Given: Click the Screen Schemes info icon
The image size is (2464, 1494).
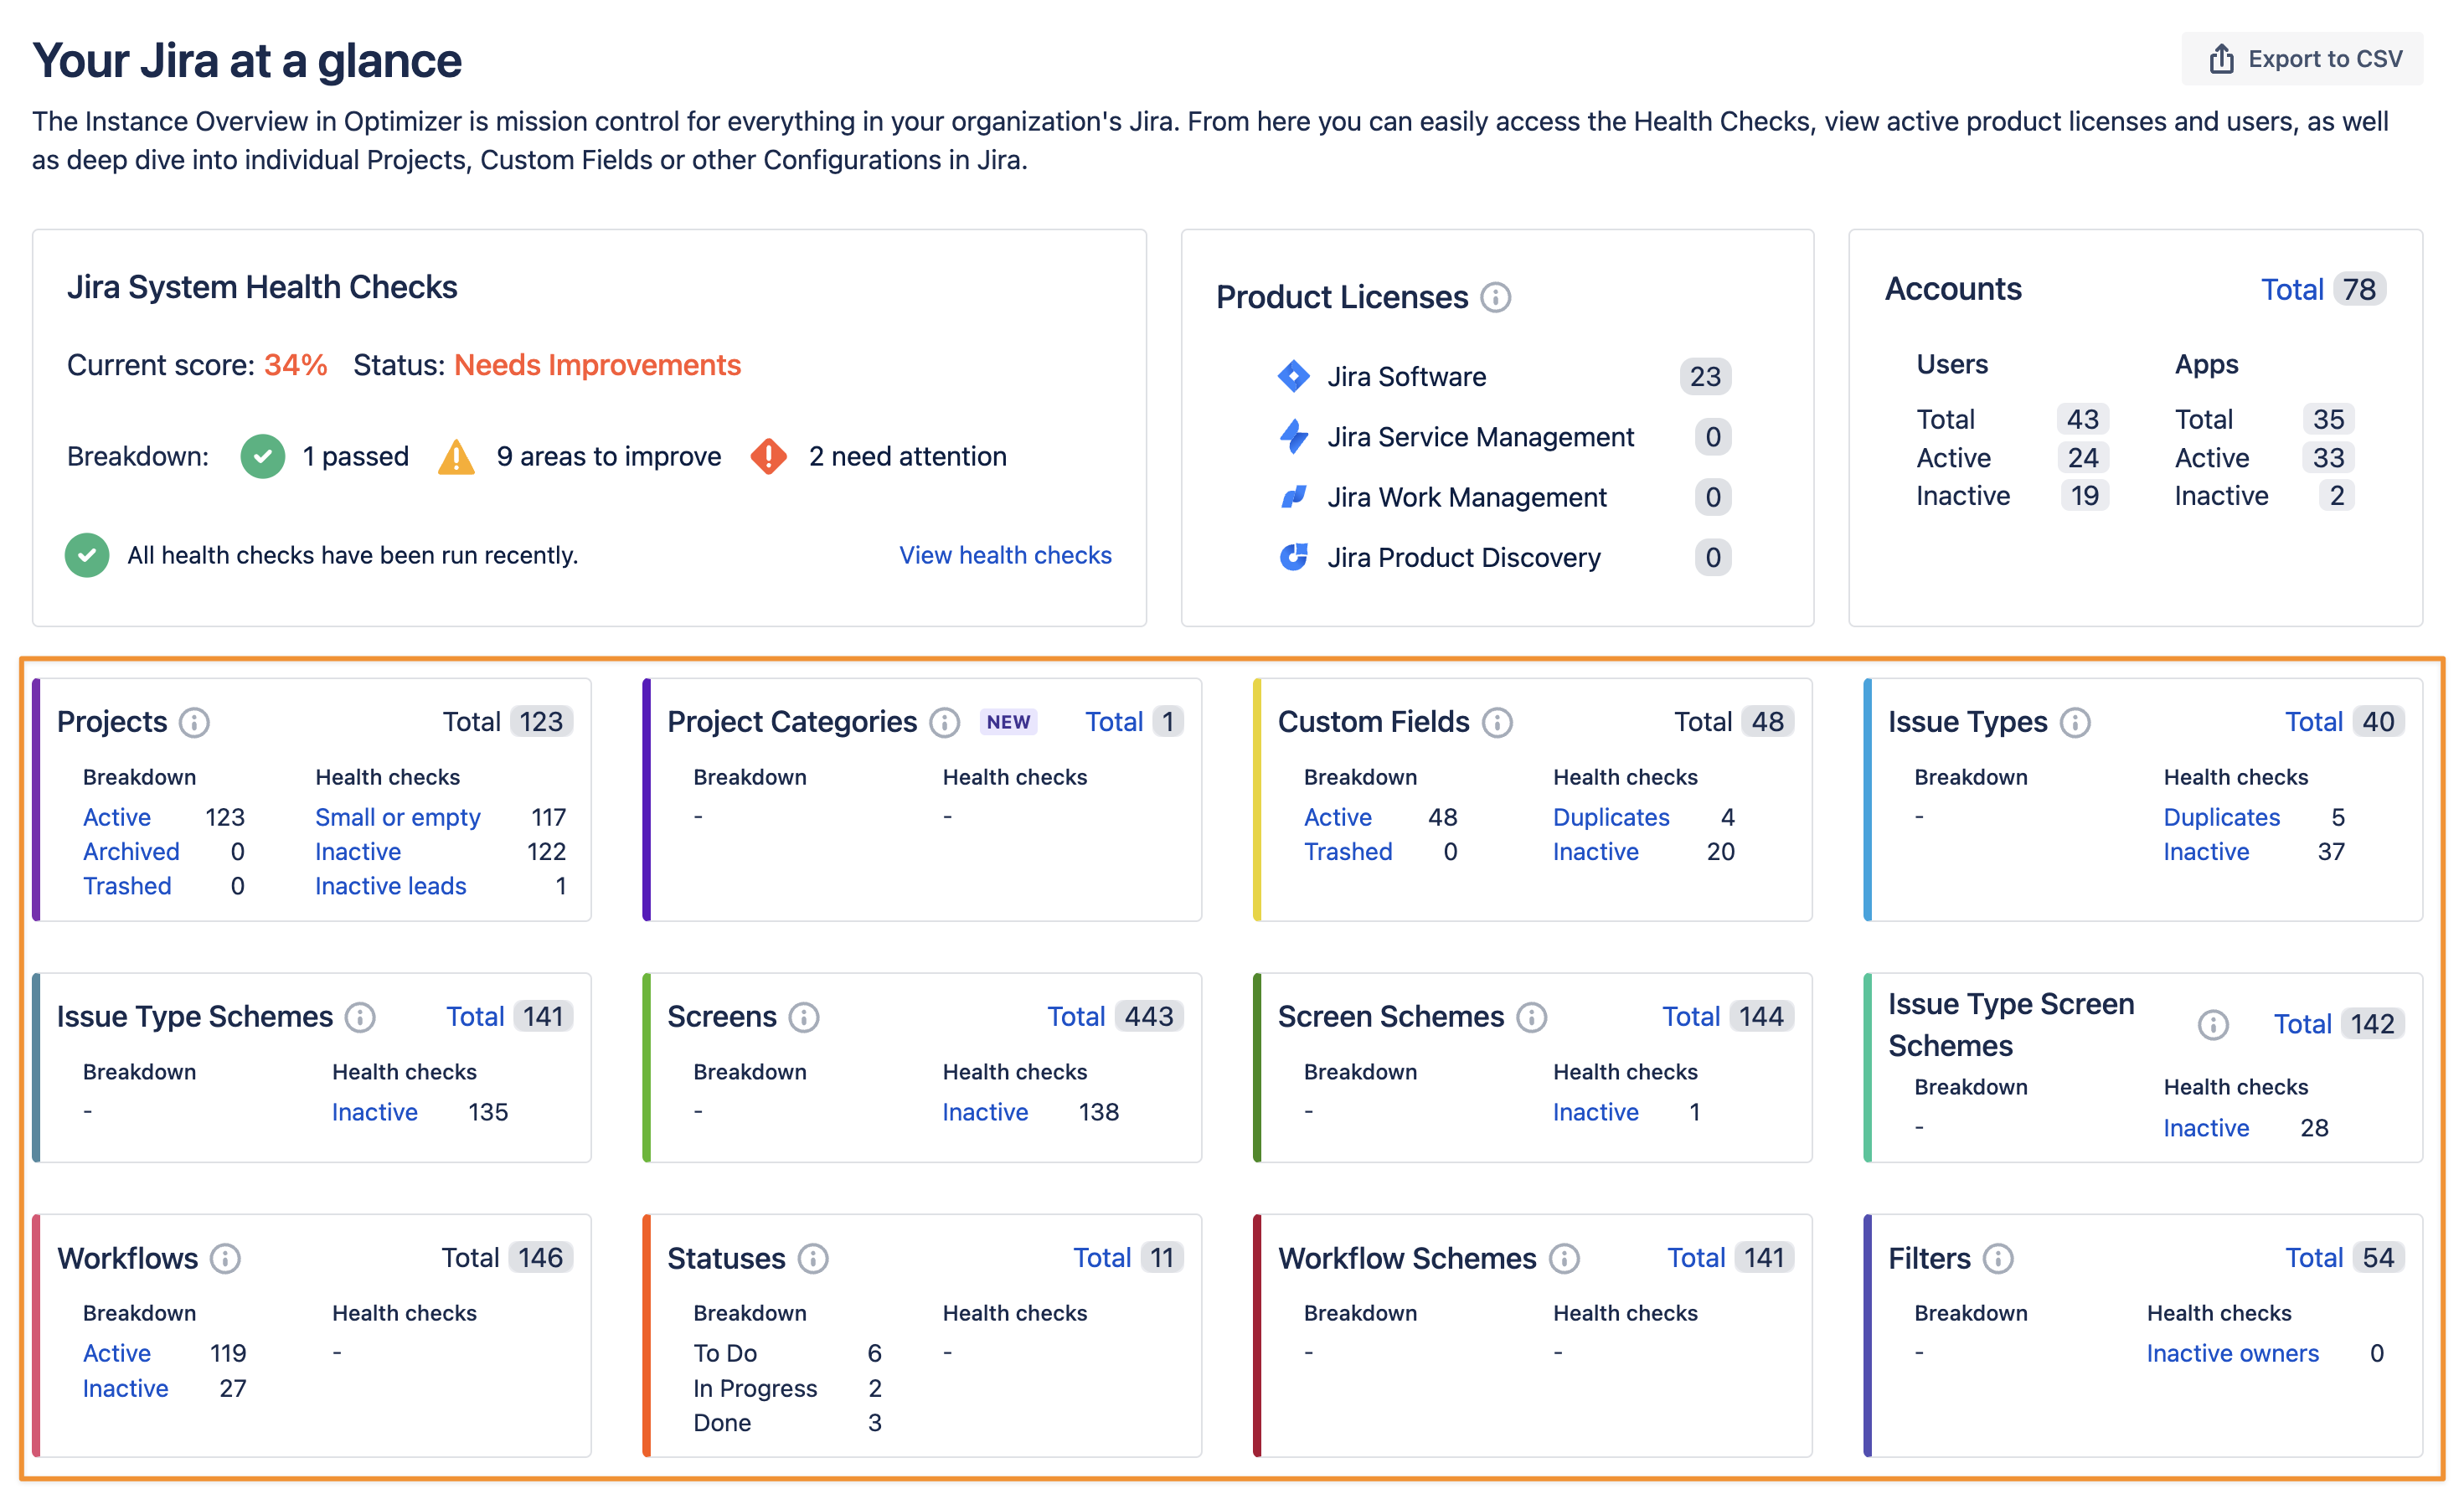Looking at the screenshot, I should tap(1531, 1017).
